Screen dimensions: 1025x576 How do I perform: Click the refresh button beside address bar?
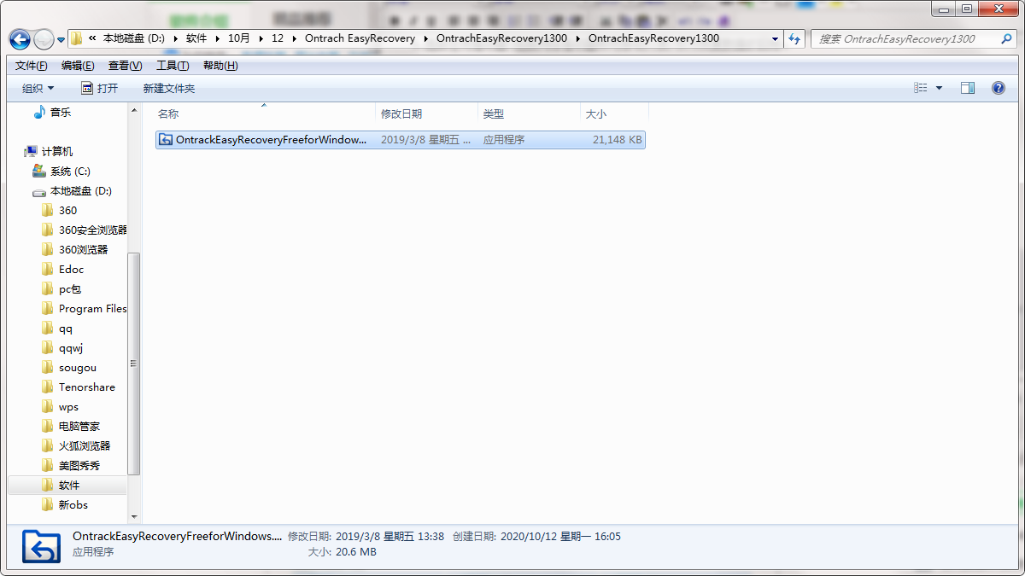tap(795, 38)
